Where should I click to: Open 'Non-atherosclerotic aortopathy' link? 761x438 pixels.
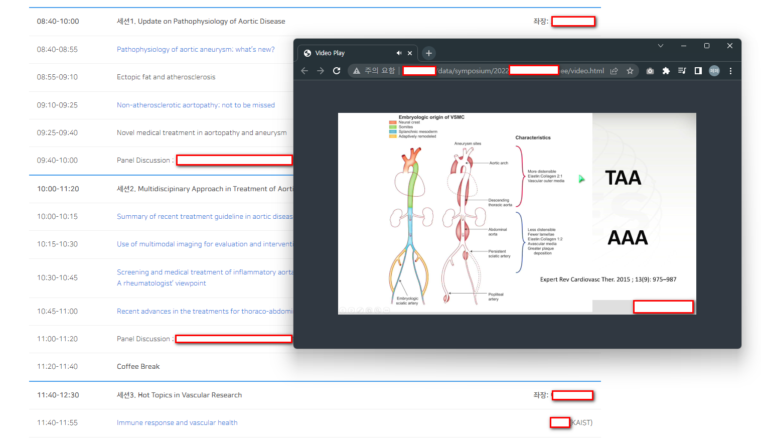click(x=196, y=105)
